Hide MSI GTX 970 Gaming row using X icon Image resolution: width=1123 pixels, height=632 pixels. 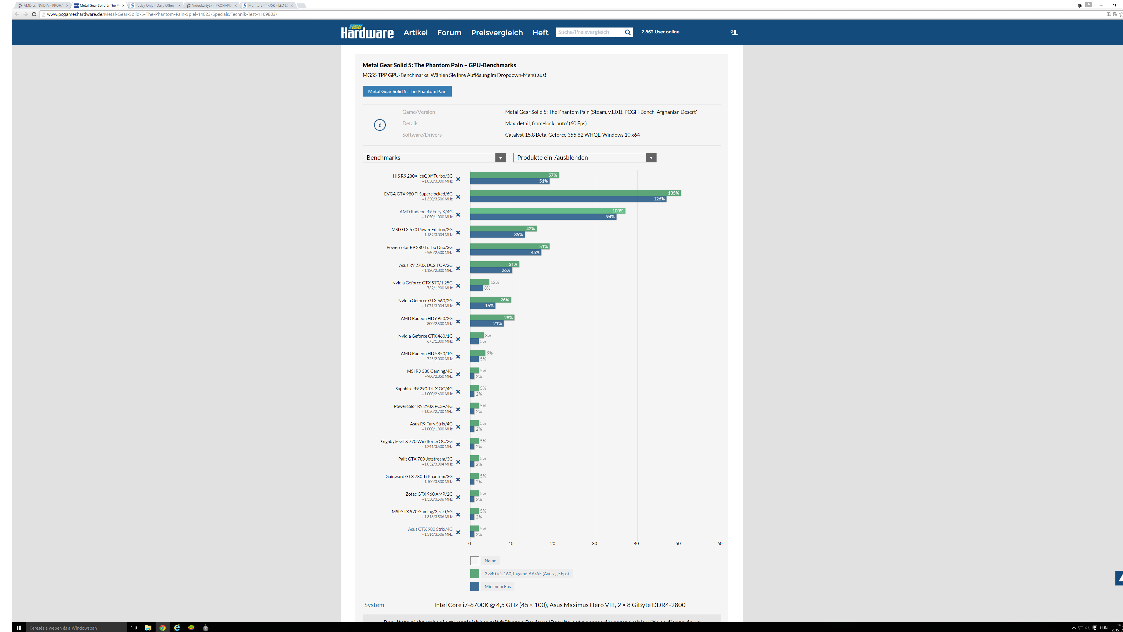pos(458,515)
